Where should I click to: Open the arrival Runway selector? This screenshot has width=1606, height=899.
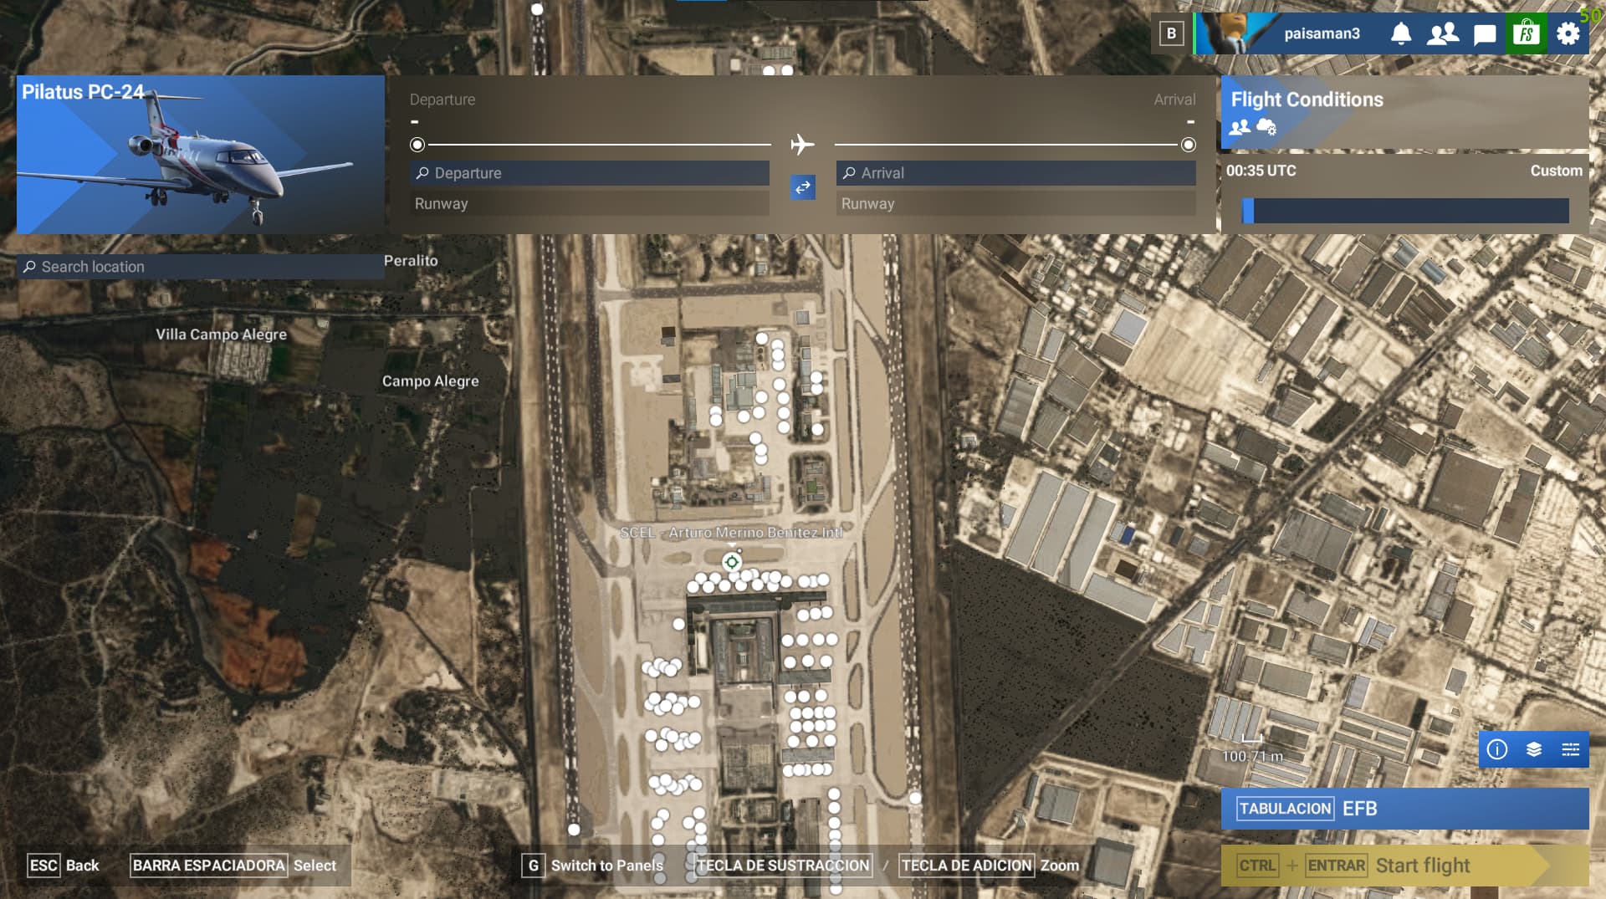[1016, 204]
